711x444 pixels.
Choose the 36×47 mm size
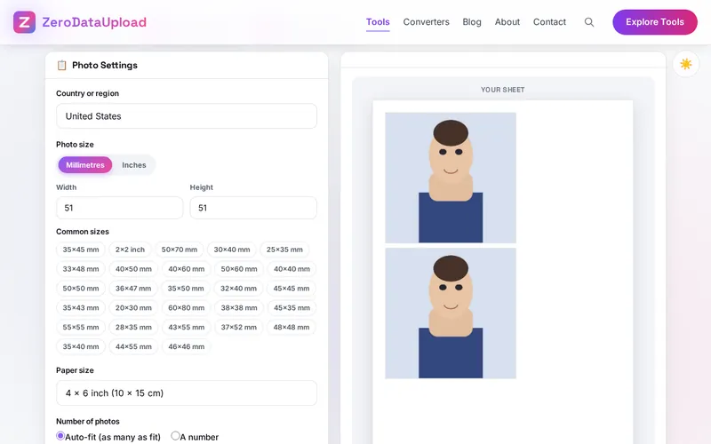(x=133, y=289)
